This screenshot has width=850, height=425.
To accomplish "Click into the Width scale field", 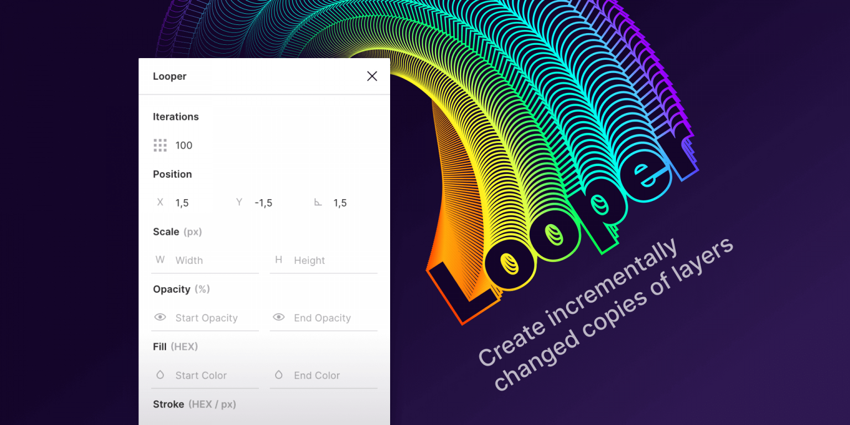I will coord(213,261).
